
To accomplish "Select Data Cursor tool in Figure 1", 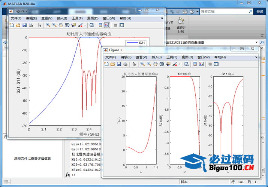I will pyautogui.click(x=168, y=64).
